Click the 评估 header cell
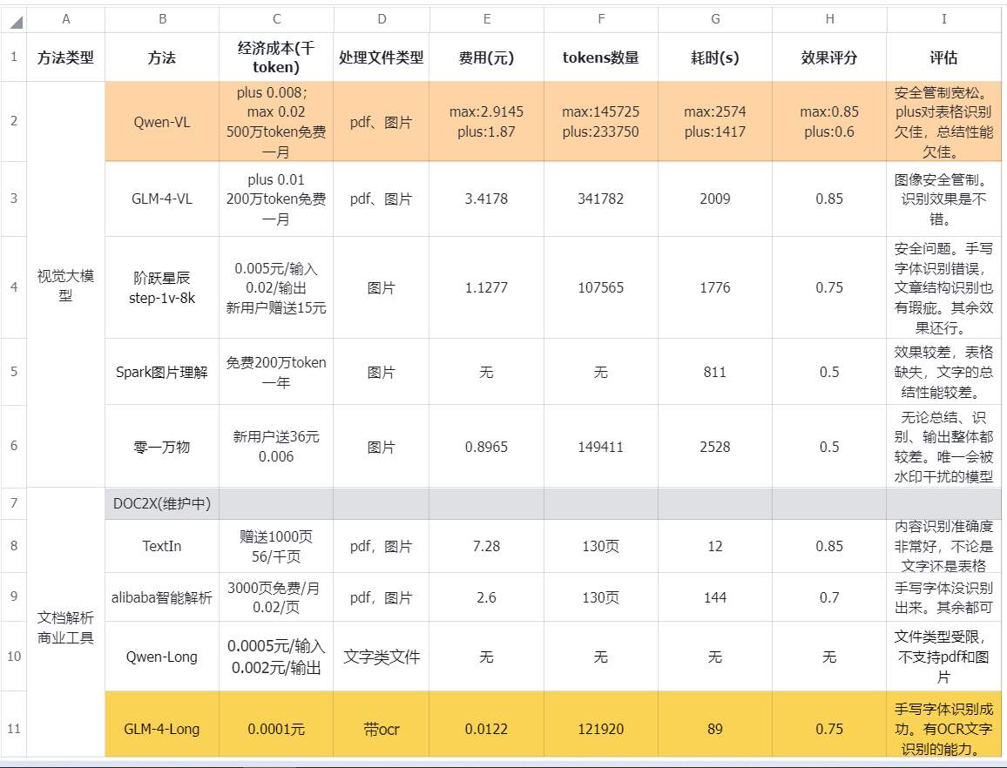 click(943, 57)
